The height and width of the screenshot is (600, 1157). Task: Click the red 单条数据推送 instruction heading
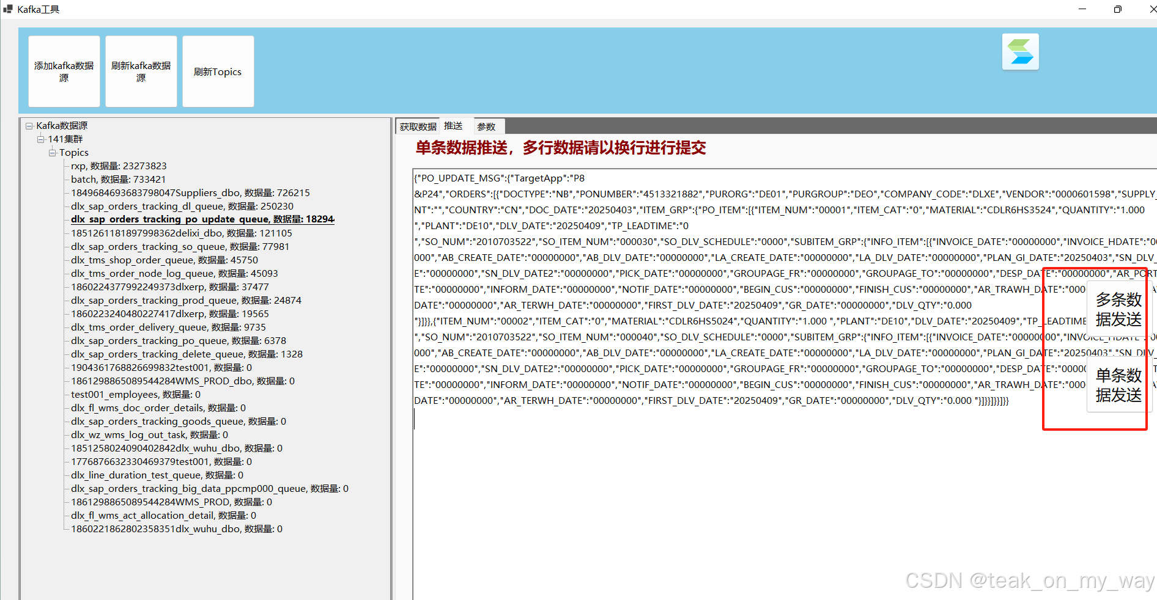pos(561,148)
